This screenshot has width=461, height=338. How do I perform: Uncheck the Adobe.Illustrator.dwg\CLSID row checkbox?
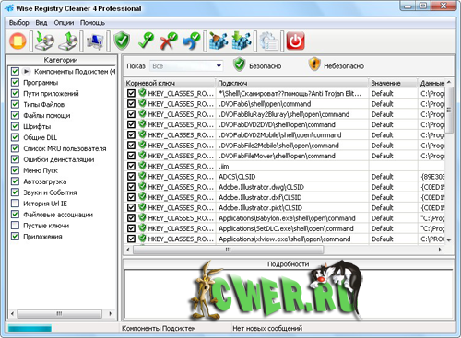(131, 187)
